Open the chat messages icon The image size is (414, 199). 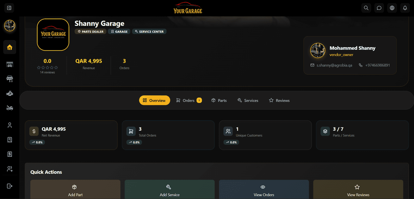379,8
